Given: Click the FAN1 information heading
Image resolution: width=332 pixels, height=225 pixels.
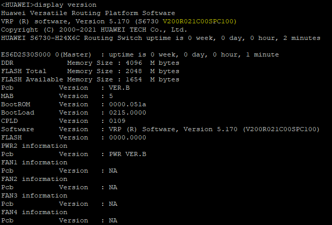Looking at the screenshot, I should coord(37,162).
